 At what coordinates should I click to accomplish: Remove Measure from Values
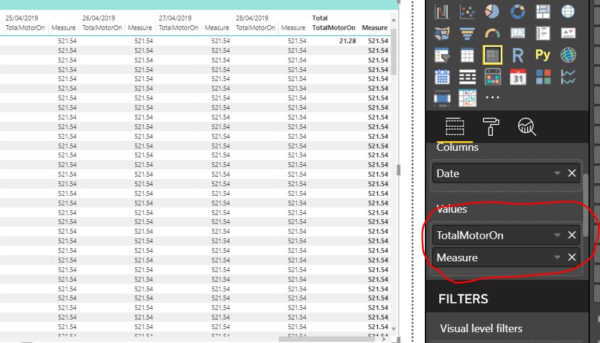[572, 257]
